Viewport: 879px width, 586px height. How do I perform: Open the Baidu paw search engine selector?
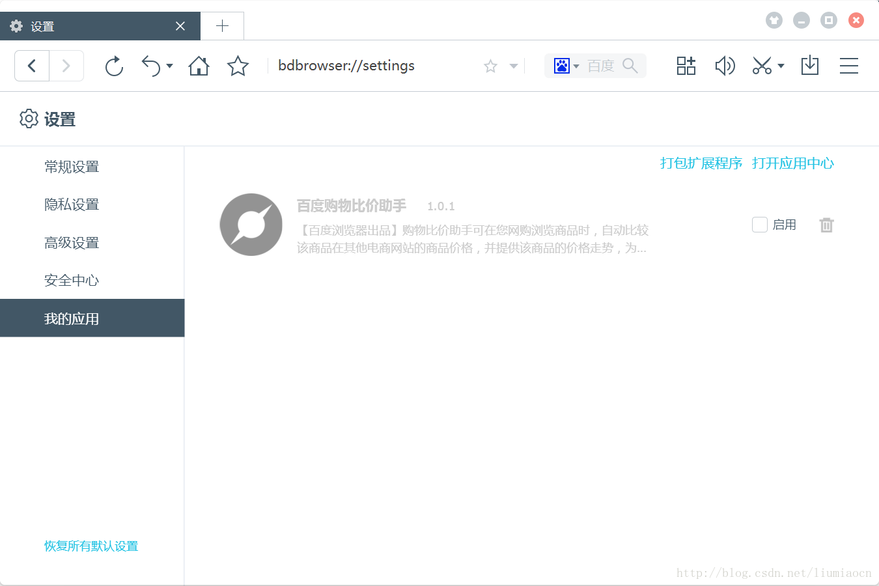click(566, 66)
